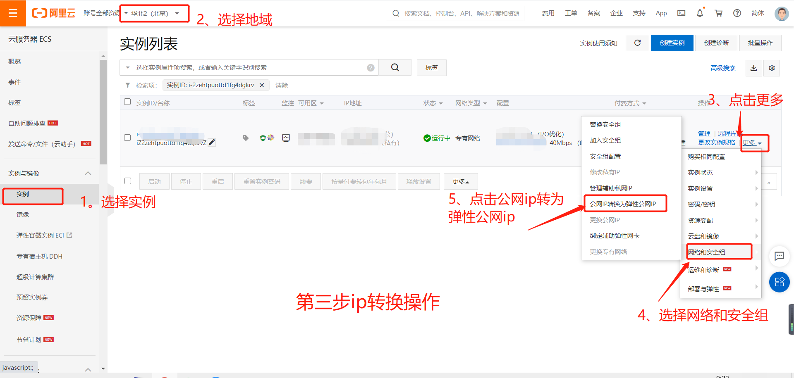
Task: Select 更换公网IP from the context menu
Action: [605, 219]
